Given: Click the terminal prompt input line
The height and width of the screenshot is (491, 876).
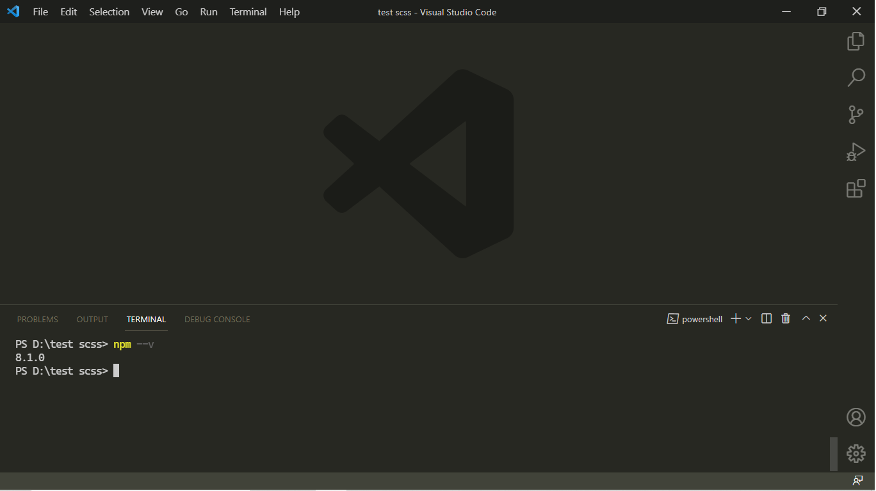Looking at the screenshot, I should point(67,371).
